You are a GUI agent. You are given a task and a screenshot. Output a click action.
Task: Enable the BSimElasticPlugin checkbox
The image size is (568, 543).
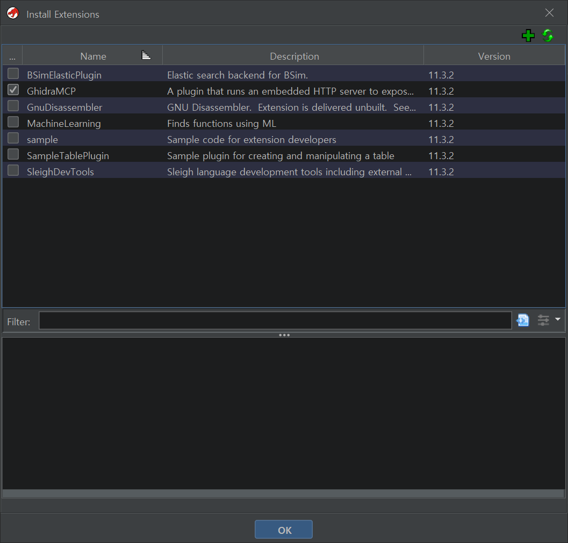pyautogui.click(x=13, y=74)
